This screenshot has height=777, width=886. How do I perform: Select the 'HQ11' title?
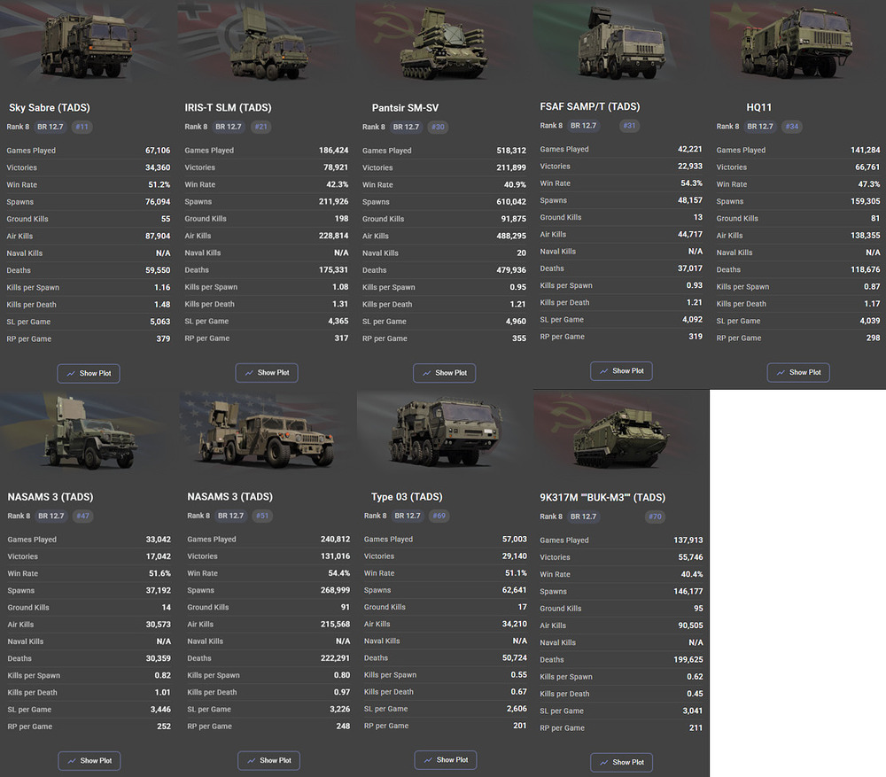pyautogui.click(x=759, y=107)
